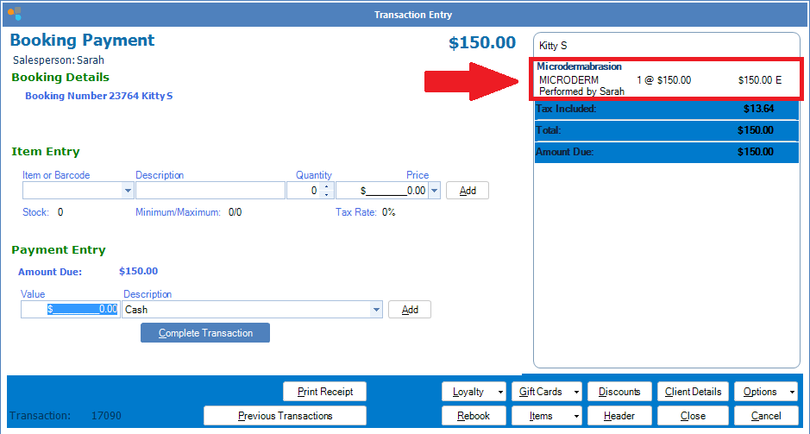
Task: Click the app logo icon in title bar
Action: click(x=14, y=14)
